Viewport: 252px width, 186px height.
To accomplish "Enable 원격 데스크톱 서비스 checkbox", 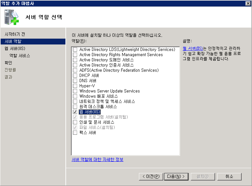I will pyautogui.click(x=75, y=106).
